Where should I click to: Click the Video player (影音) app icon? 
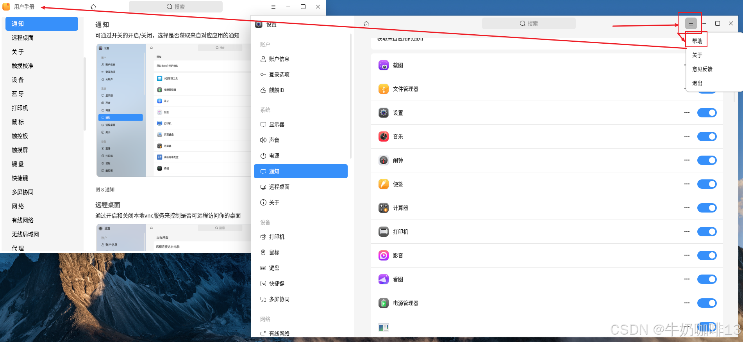(x=384, y=255)
